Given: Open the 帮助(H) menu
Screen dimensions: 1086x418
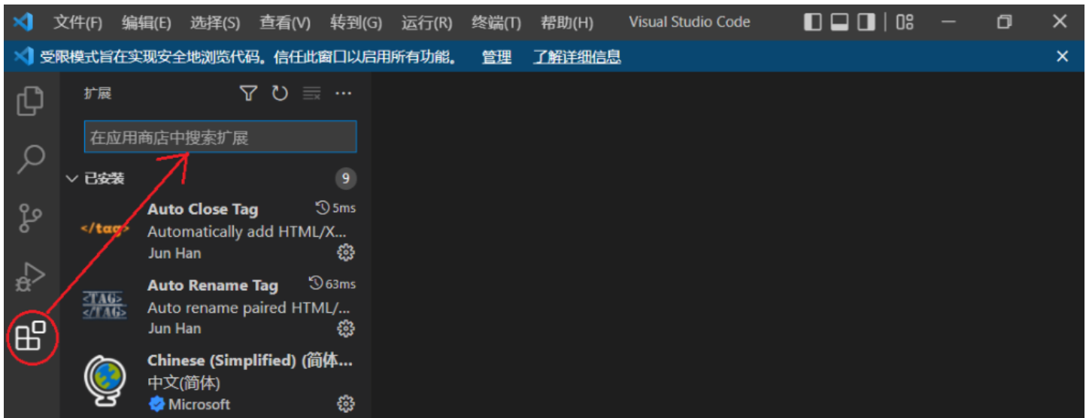Looking at the screenshot, I should click(567, 23).
